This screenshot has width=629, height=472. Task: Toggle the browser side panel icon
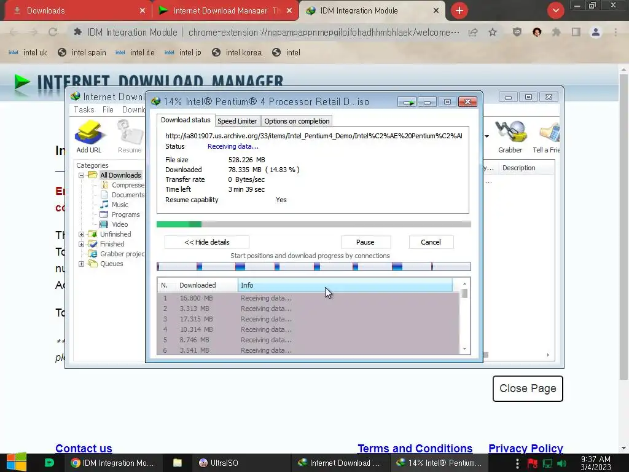tap(576, 32)
